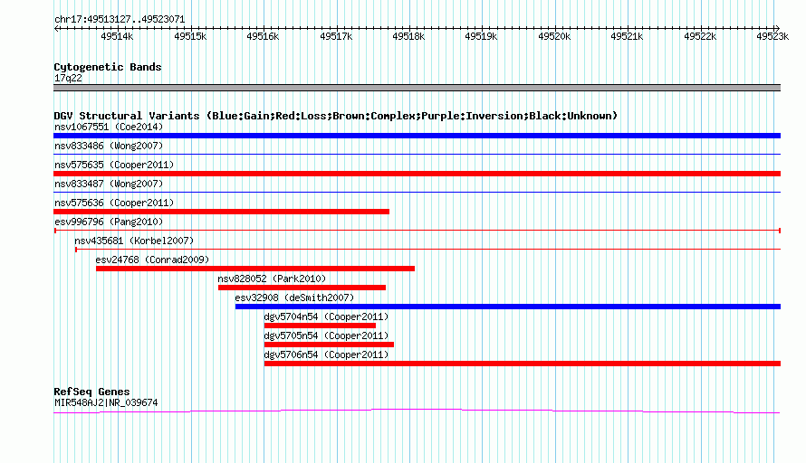Select the gray 17q22 cytogenetic band bar
The width and height of the screenshot is (806, 463).
[417, 88]
